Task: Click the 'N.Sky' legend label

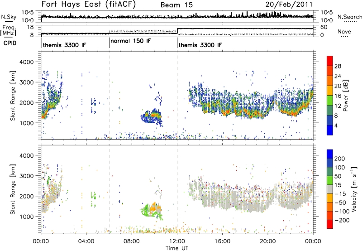Action: point(9,17)
